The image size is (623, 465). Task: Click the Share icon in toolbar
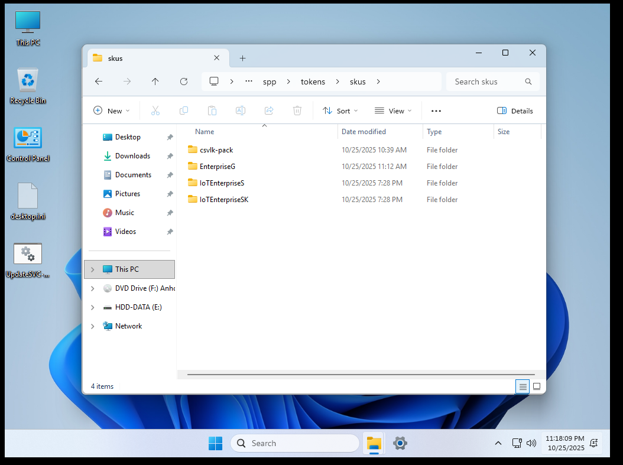[269, 111]
